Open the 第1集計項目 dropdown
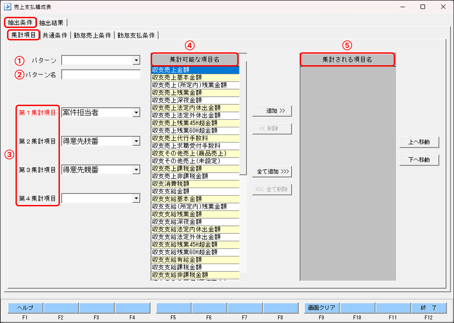Viewport: 454px width, 323px height. click(x=136, y=113)
